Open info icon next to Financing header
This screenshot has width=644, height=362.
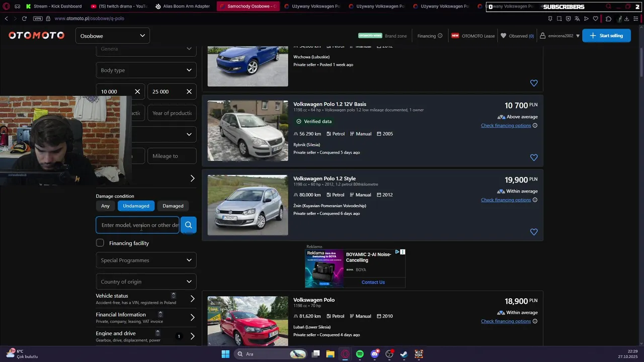click(x=440, y=36)
